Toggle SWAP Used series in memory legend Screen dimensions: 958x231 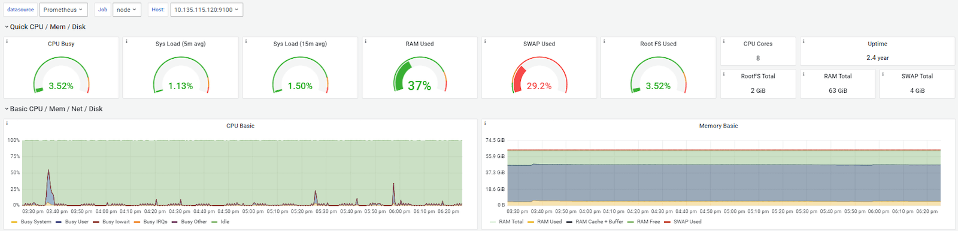coord(683,221)
